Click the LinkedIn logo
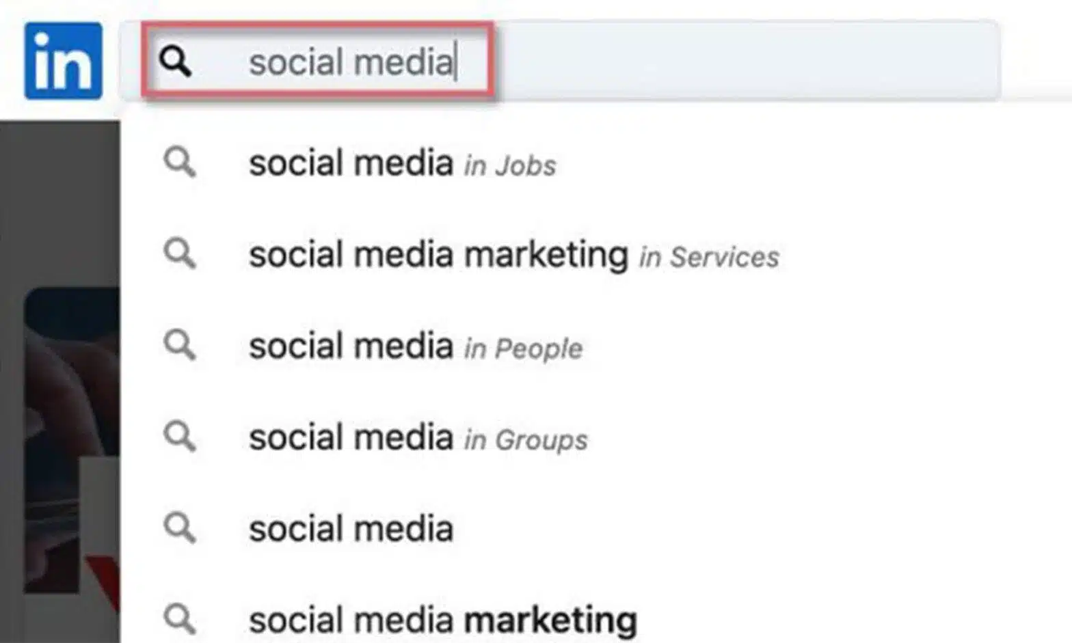The image size is (1072, 643). click(x=63, y=61)
